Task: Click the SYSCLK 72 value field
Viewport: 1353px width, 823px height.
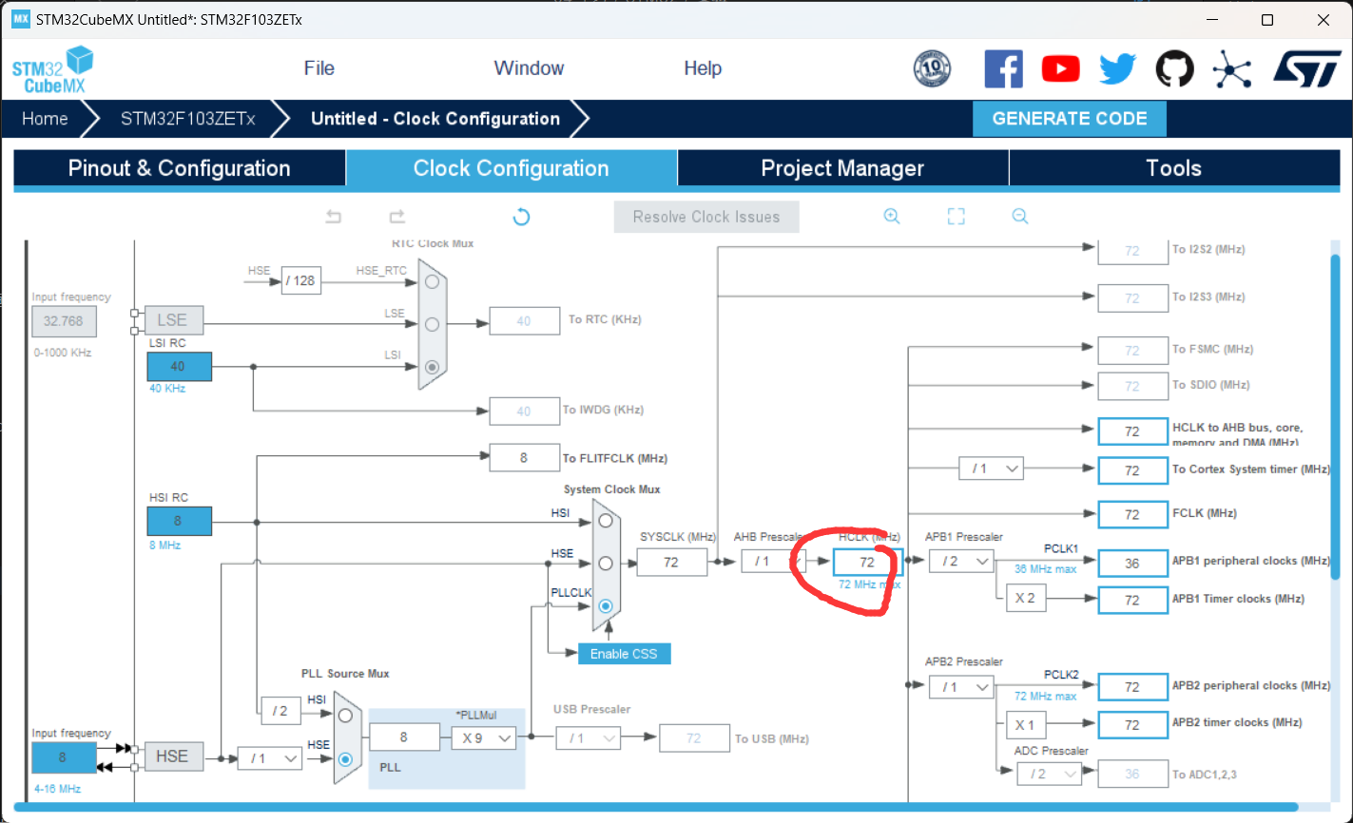Action: click(671, 562)
